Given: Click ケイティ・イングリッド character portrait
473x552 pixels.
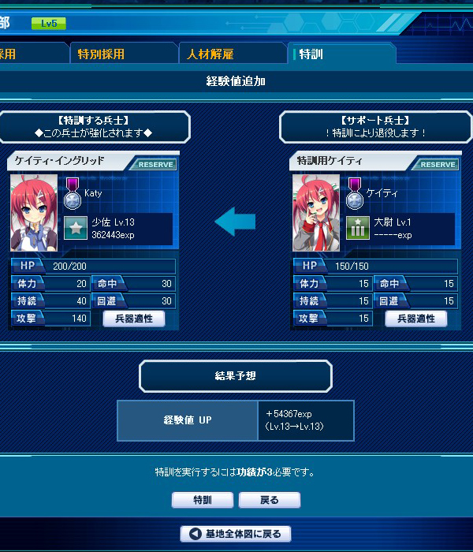Looking at the screenshot, I should coord(34,213).
